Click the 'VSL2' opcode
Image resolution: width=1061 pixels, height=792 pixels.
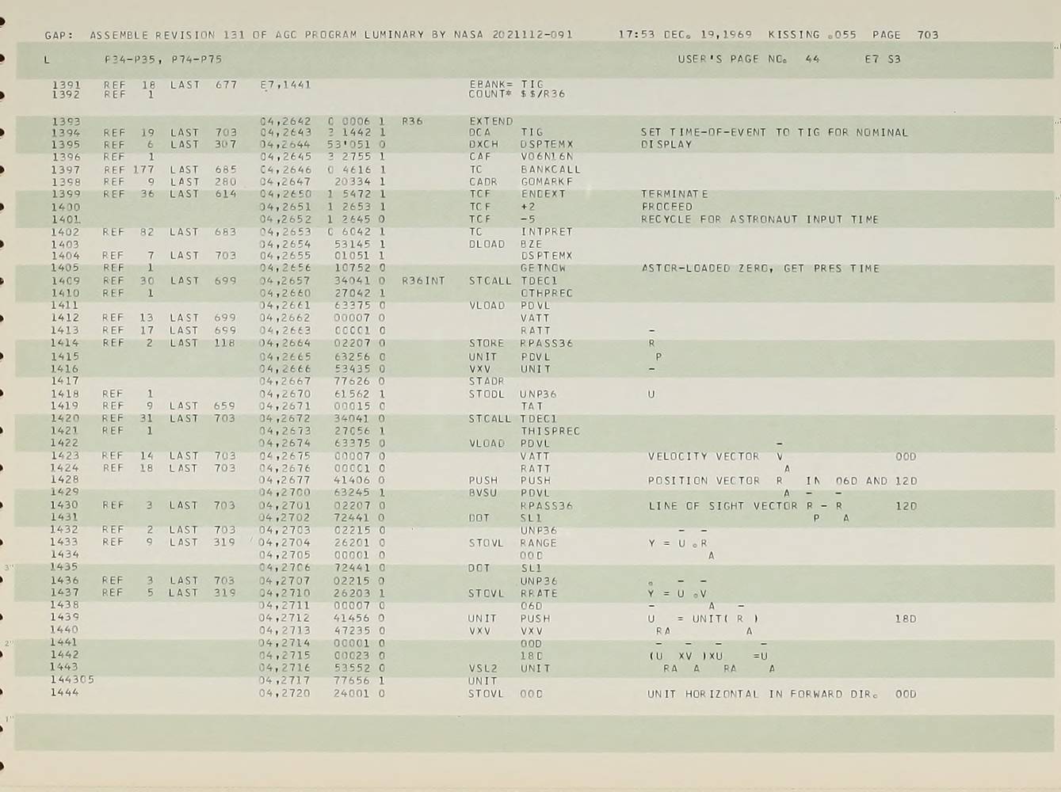[x=483, y=668]
